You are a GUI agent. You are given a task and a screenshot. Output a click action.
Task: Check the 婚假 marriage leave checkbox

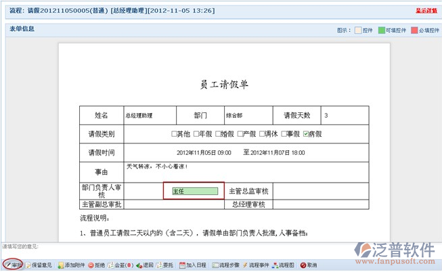(218, 134)
